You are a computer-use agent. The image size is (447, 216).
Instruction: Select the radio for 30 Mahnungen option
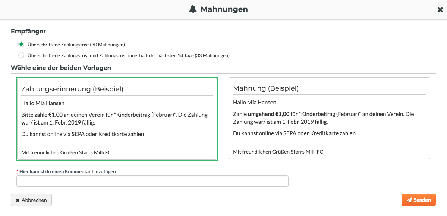[x=21, y=44]
